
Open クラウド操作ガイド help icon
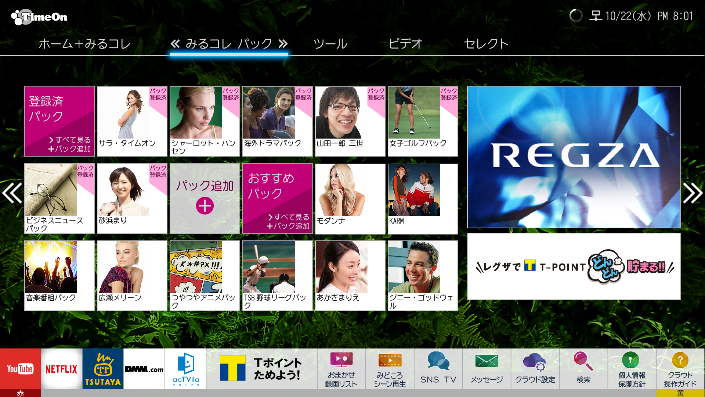(680, 369)
